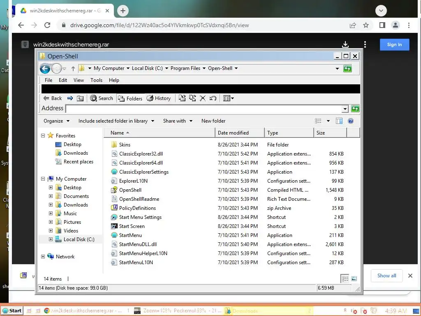Viewport: 421px width, 316px height.
Task: Click the Windows Start button
Action: (x=12, y=311)
